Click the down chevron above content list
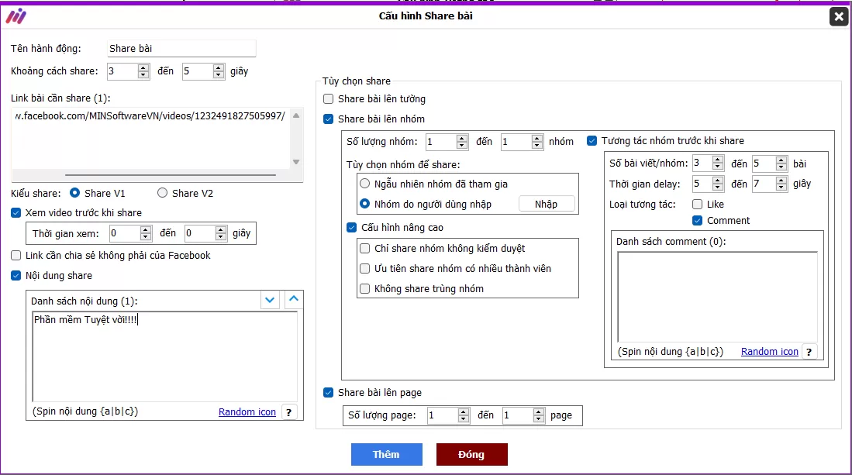 pos(270,300)
